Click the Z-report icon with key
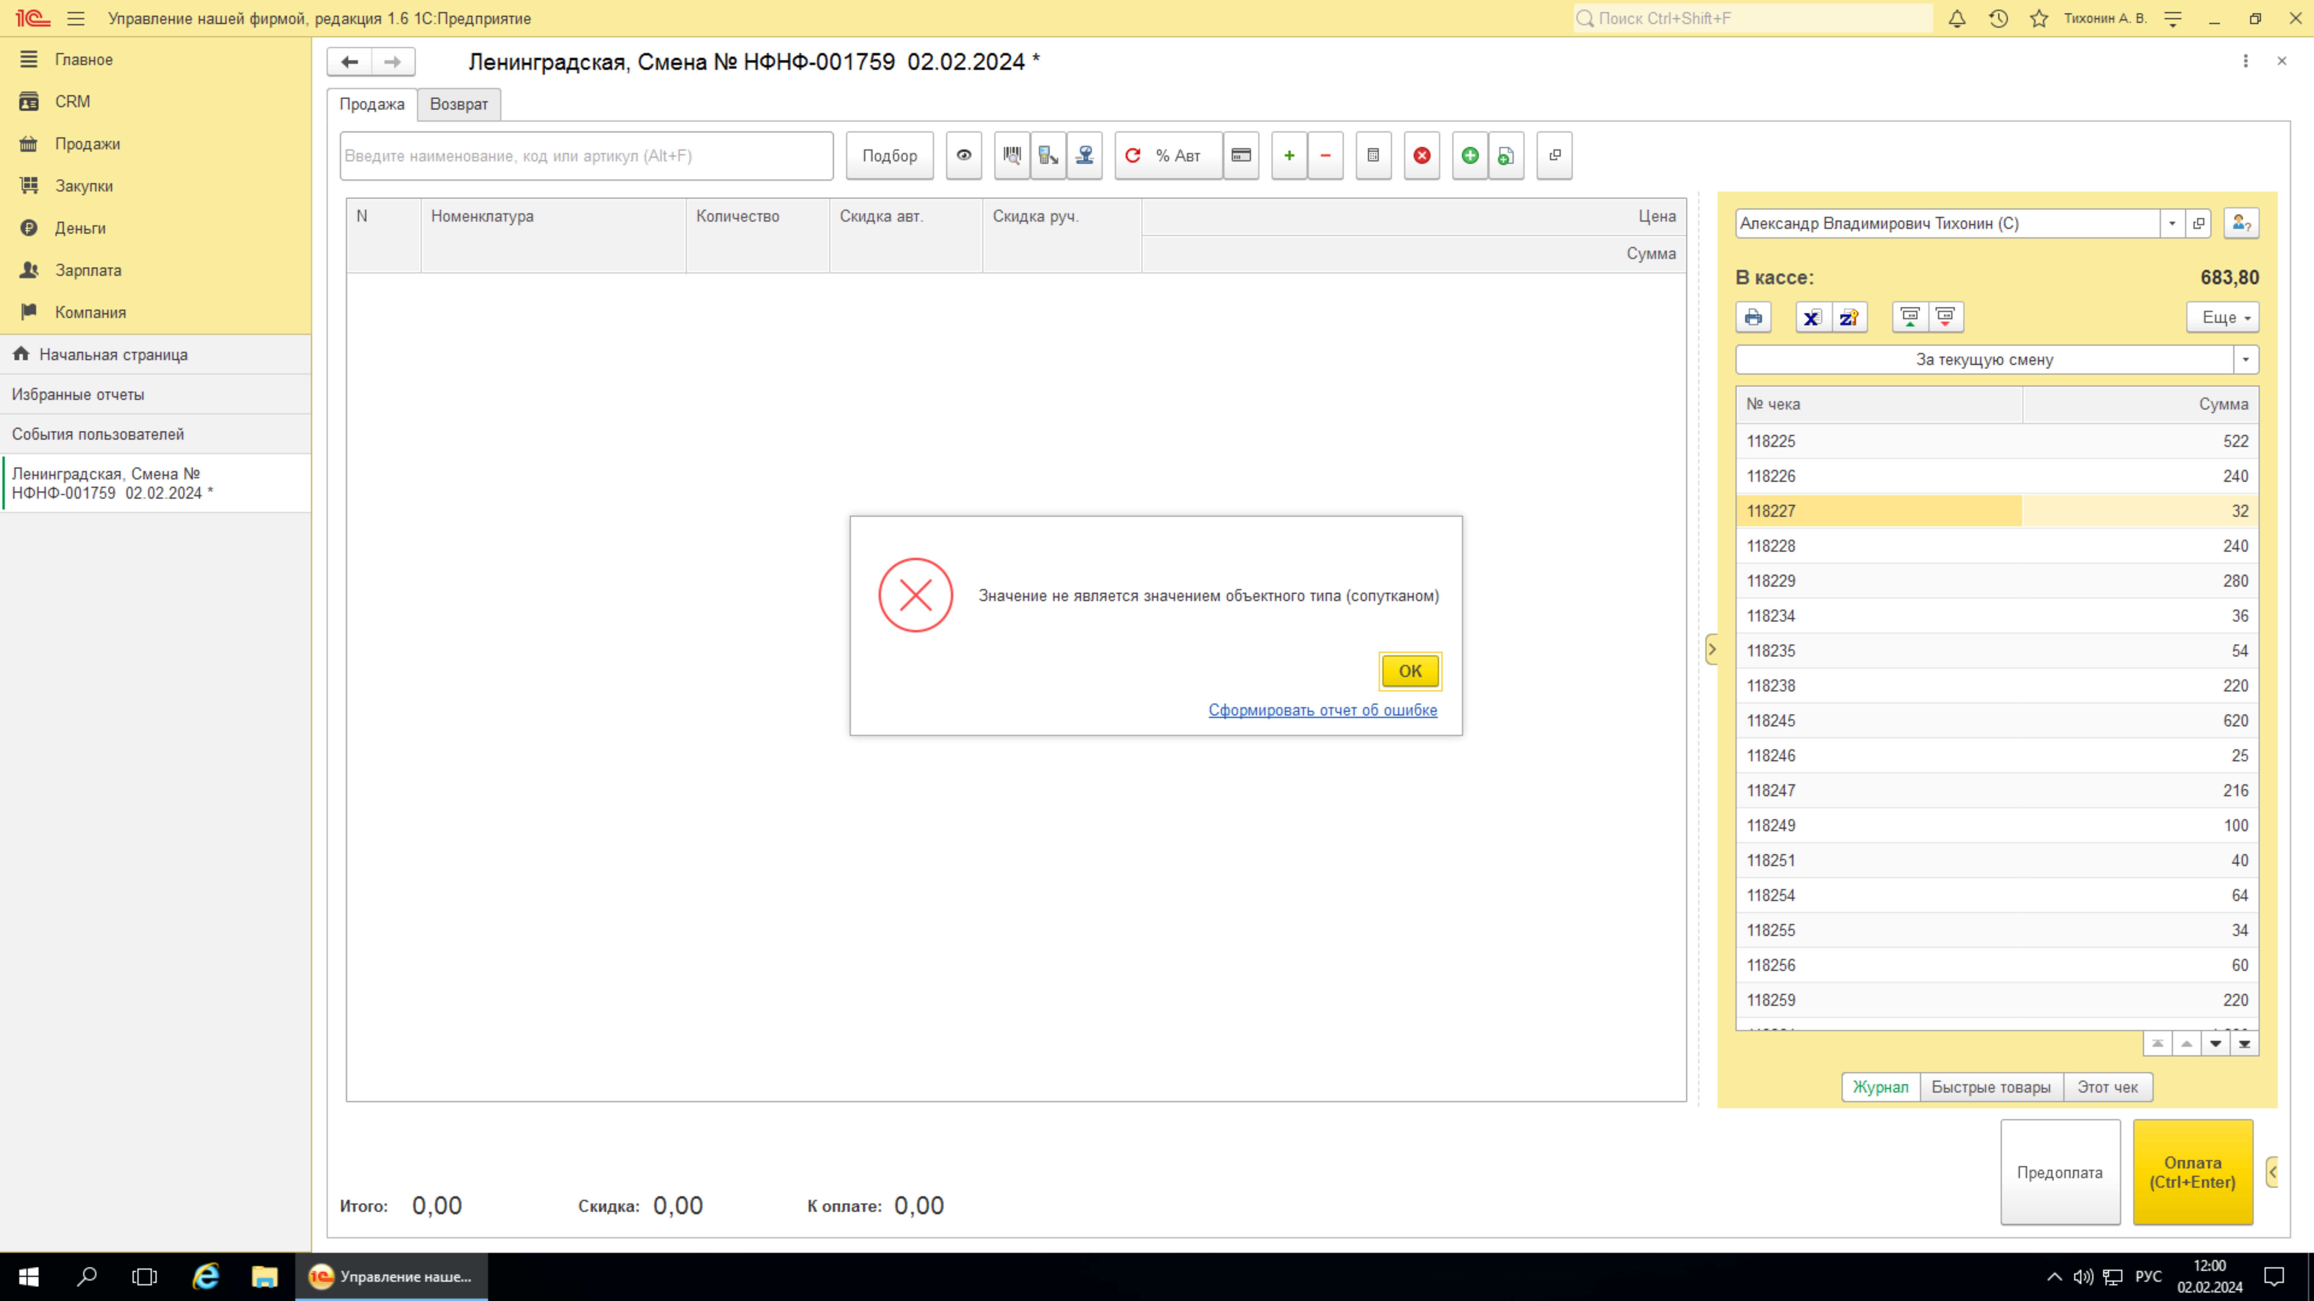2314x1301 pixels. (1849, 317)
